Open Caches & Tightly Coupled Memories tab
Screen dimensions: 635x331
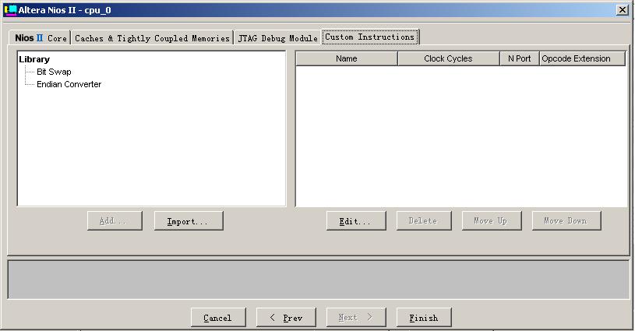152,38
